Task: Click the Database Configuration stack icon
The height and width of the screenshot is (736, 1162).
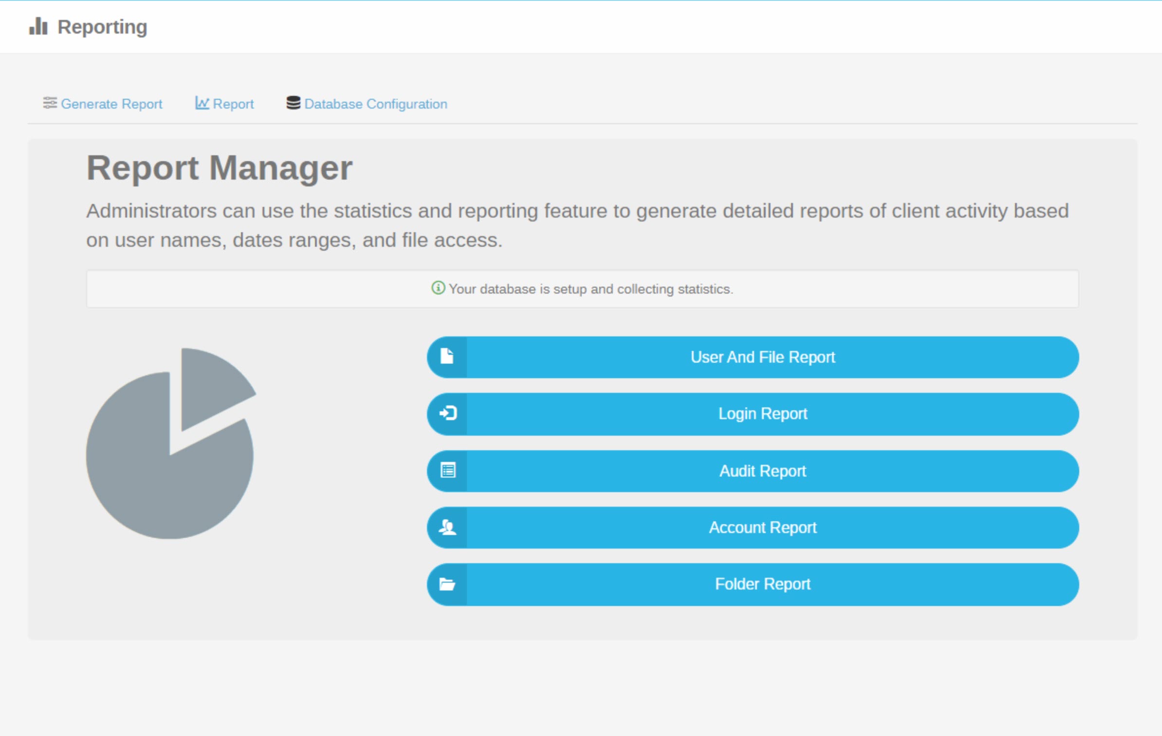Action: click(293, 103)
